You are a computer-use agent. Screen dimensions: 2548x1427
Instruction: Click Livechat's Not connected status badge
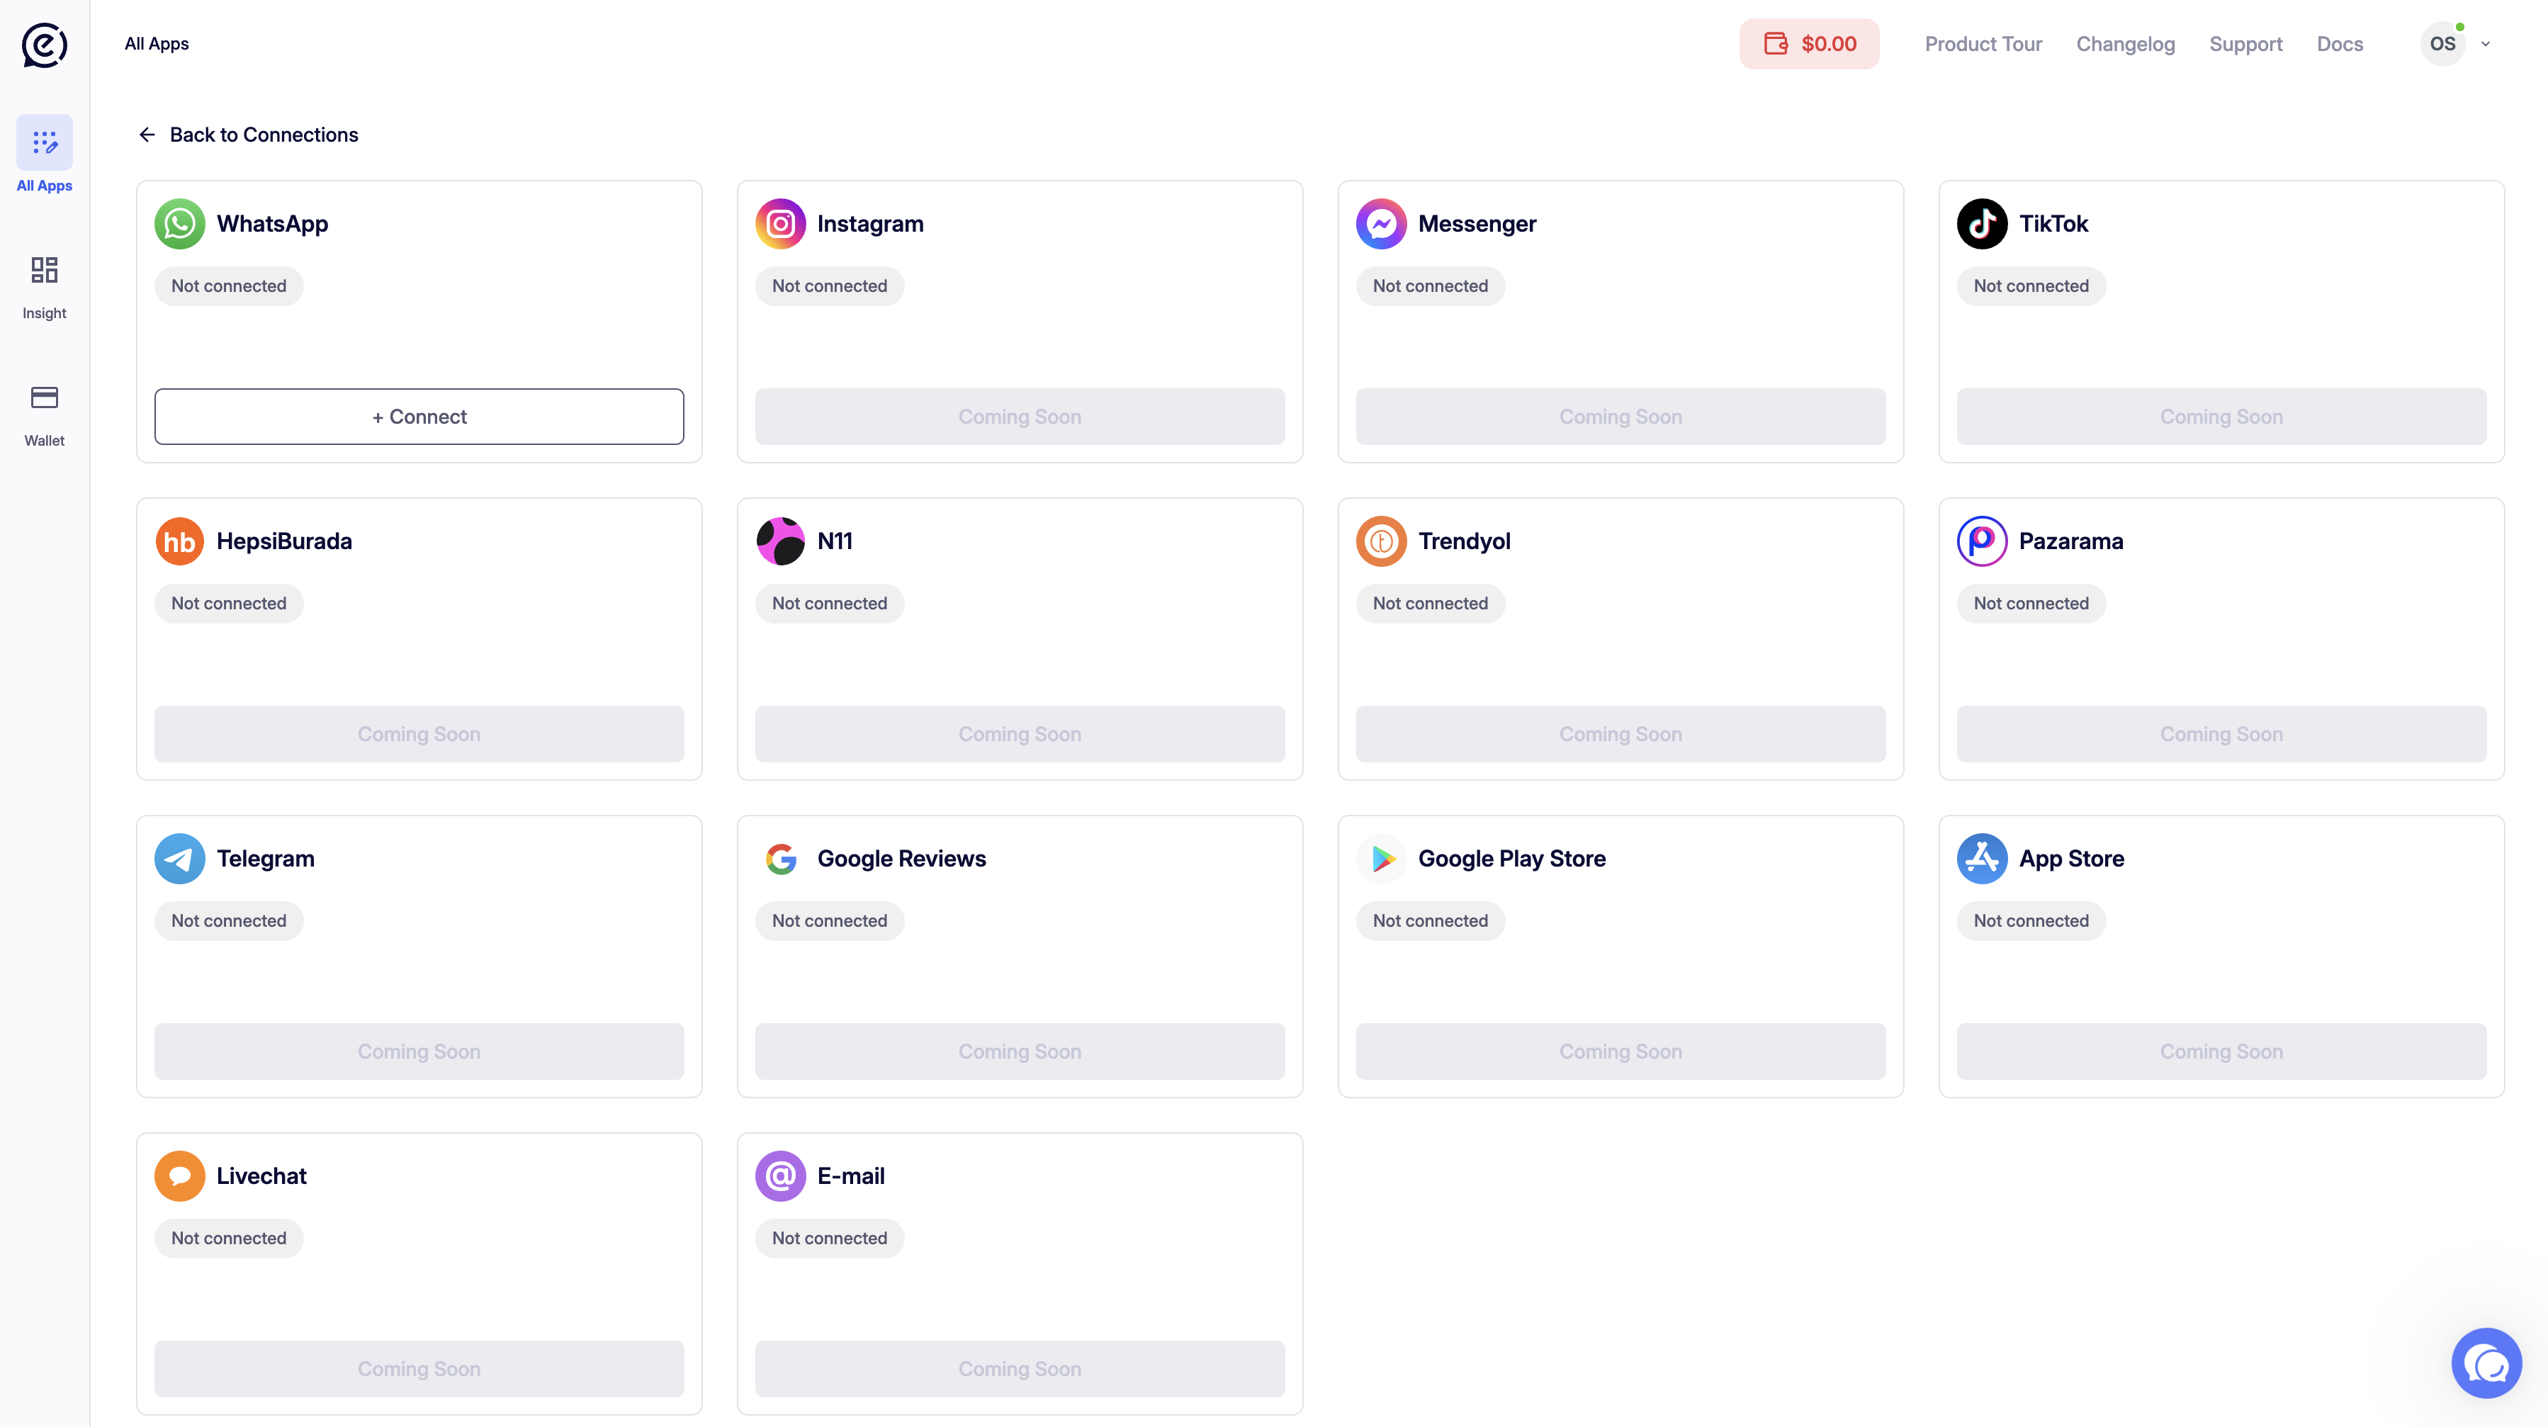pos(228,1238)
